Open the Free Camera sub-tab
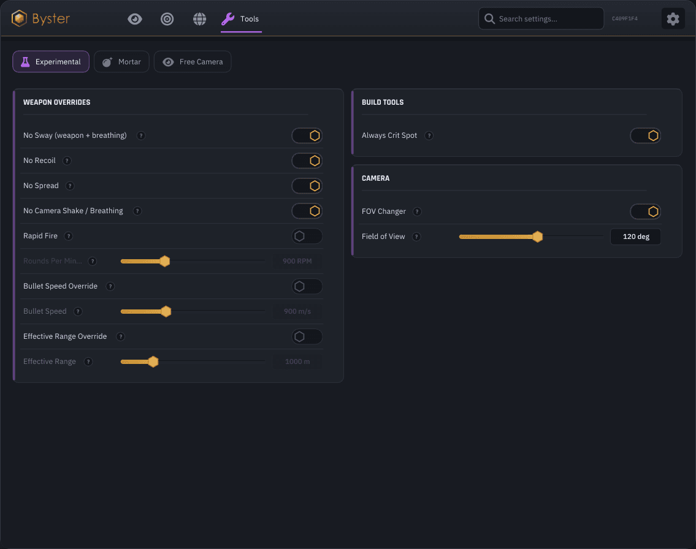This screenshot has height=549, width=696. [193, 62]
